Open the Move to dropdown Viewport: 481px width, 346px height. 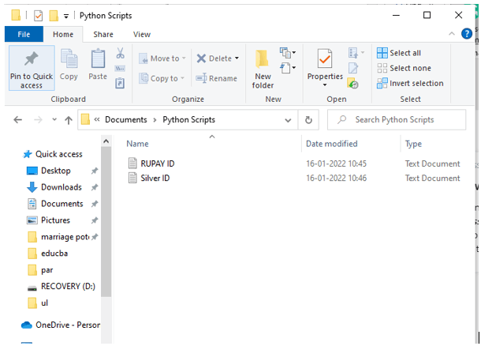click(x=162, y=58)
